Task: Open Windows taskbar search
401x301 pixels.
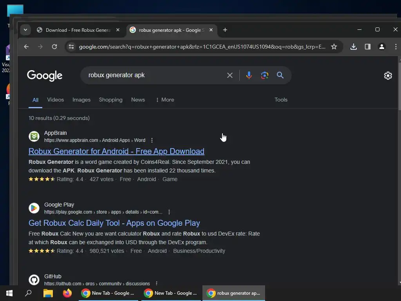Action: 28,293
